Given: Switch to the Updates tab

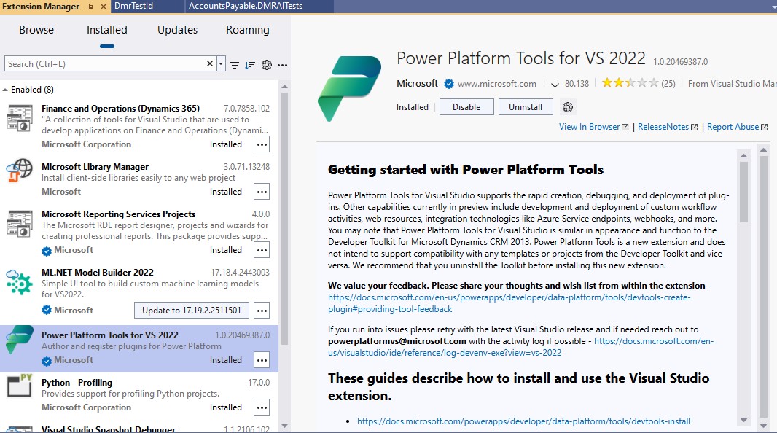Looking at the screenshot, I should point(177,30).
